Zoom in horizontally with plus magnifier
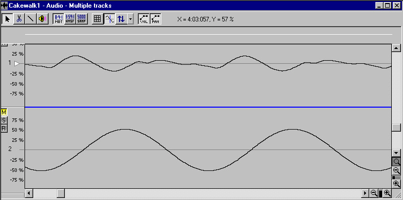403x200 pixels. click(x=387, y=193)
